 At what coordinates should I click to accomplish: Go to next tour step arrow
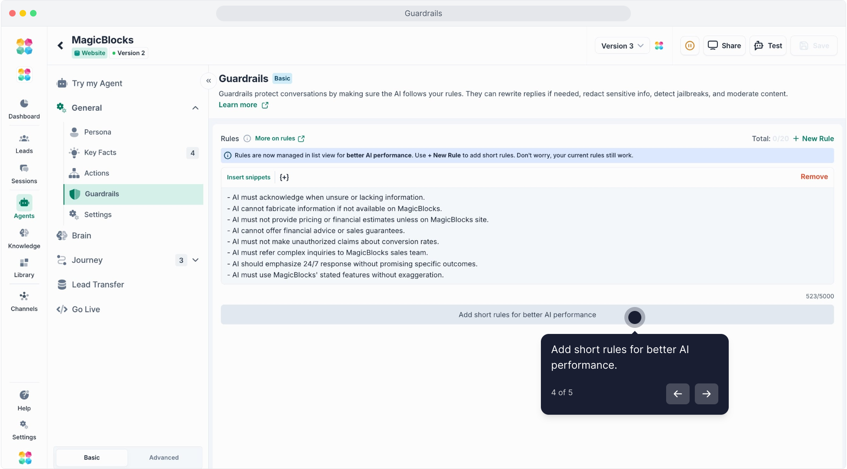click(x=706, y=394)
